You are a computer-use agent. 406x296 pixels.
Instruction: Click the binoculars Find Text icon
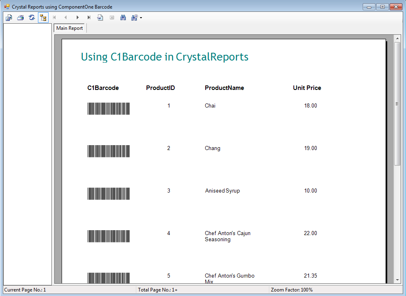(123, 18)
